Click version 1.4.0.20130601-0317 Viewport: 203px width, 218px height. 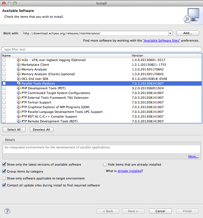pyautogui.click(x=149, y=60)
